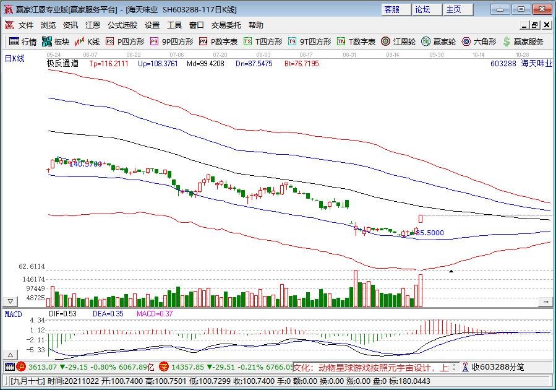Open the 江恩轮 Gann wheel tool
The height and width of the screenshot is (390, 556).
(x=398, y=41)
